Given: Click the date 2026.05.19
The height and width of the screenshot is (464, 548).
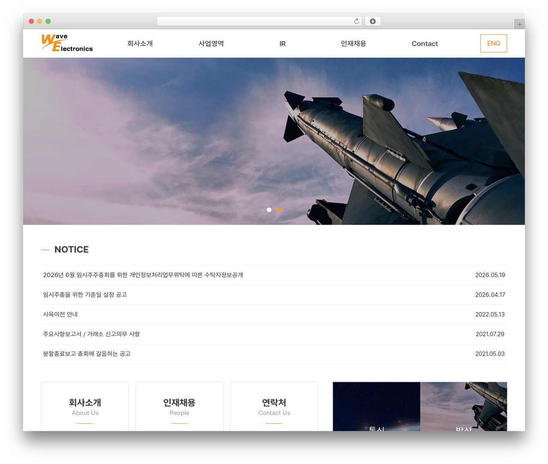Looking at the screenshot, I should [x=490, y=275].
